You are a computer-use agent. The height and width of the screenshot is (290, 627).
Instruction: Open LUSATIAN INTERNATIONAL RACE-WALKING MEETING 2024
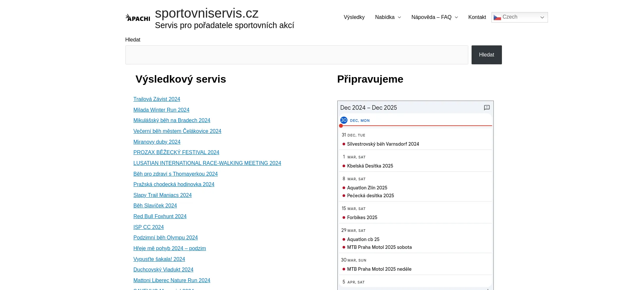tap(207, 163)
